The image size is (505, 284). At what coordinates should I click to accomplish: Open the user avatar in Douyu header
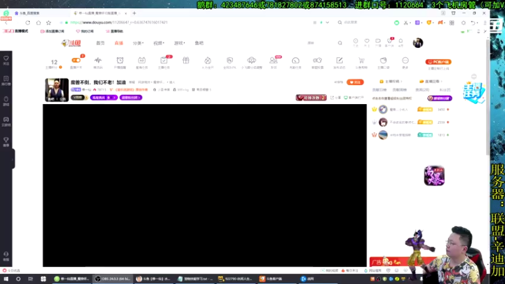tap(418, 43)
